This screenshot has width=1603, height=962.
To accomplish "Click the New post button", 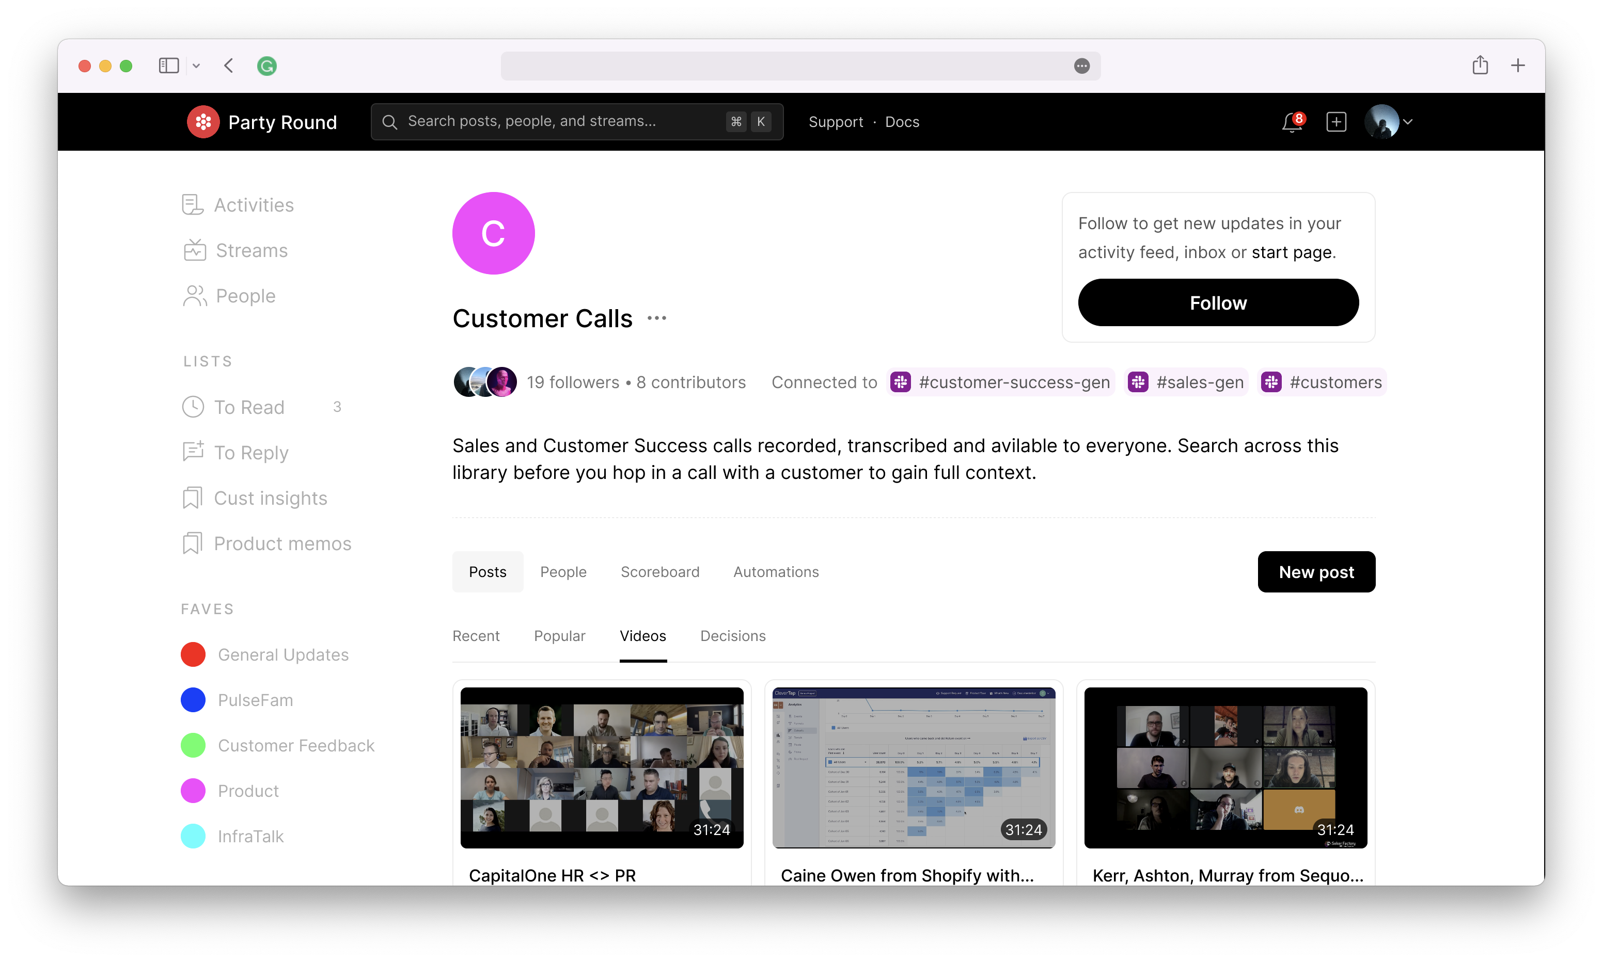I will [1316, 572].
